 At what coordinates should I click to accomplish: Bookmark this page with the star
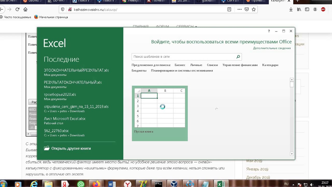tap(254, 9)
